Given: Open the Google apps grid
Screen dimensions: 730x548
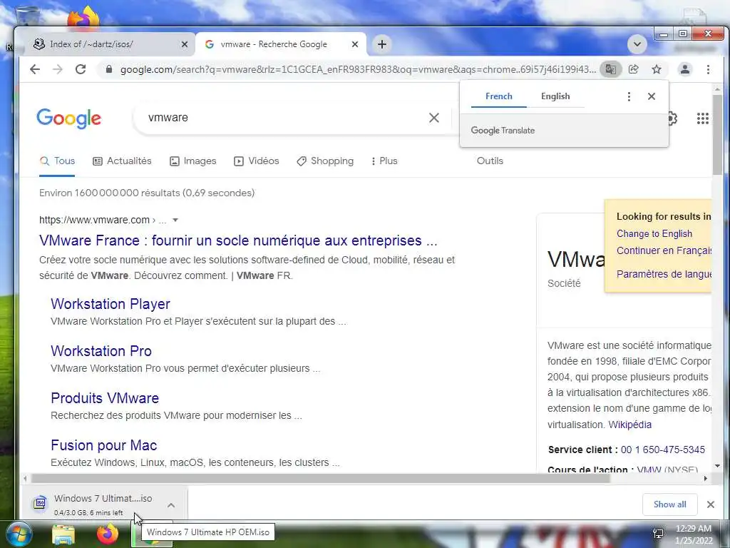Looking at the screenshot, I should point(702,118).
